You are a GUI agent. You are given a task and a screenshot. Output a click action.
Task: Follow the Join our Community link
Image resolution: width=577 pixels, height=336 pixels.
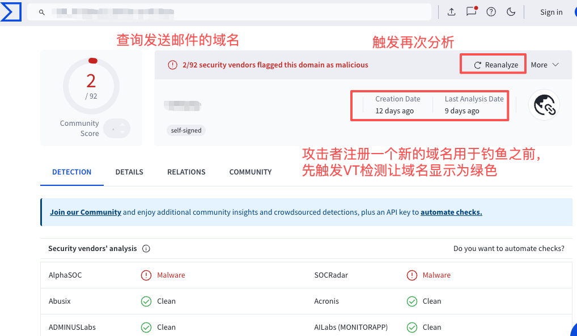point(86,212)
